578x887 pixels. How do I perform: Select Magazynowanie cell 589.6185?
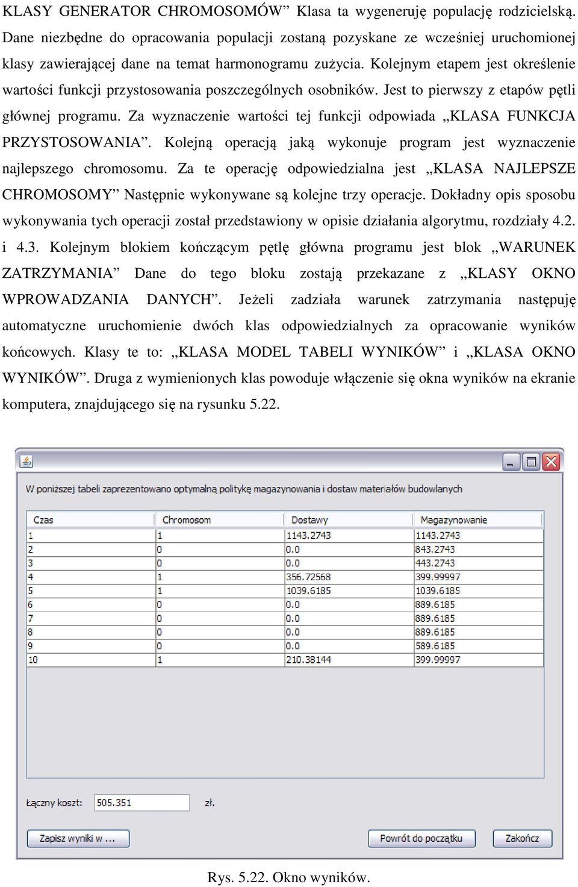click(x=479, y=646)
